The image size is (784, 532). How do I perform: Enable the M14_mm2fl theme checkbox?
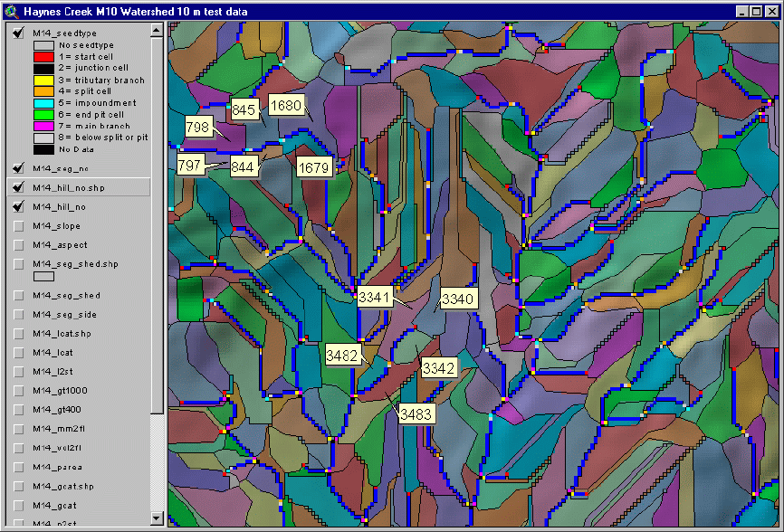18,429
